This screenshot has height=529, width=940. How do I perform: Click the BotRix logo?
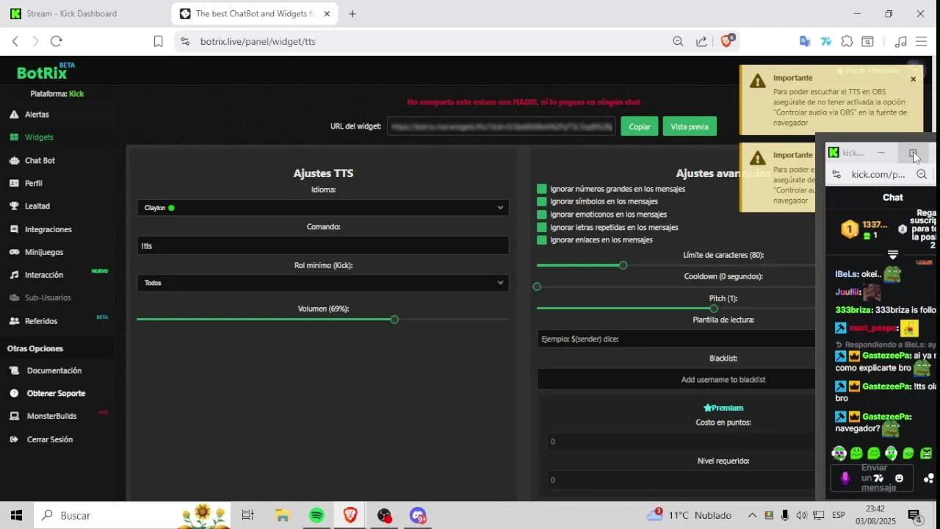coord(44,72)
